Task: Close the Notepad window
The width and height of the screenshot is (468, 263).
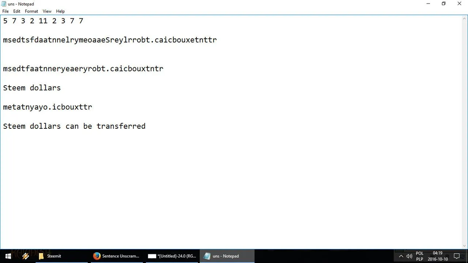Action: pos(460,4)
